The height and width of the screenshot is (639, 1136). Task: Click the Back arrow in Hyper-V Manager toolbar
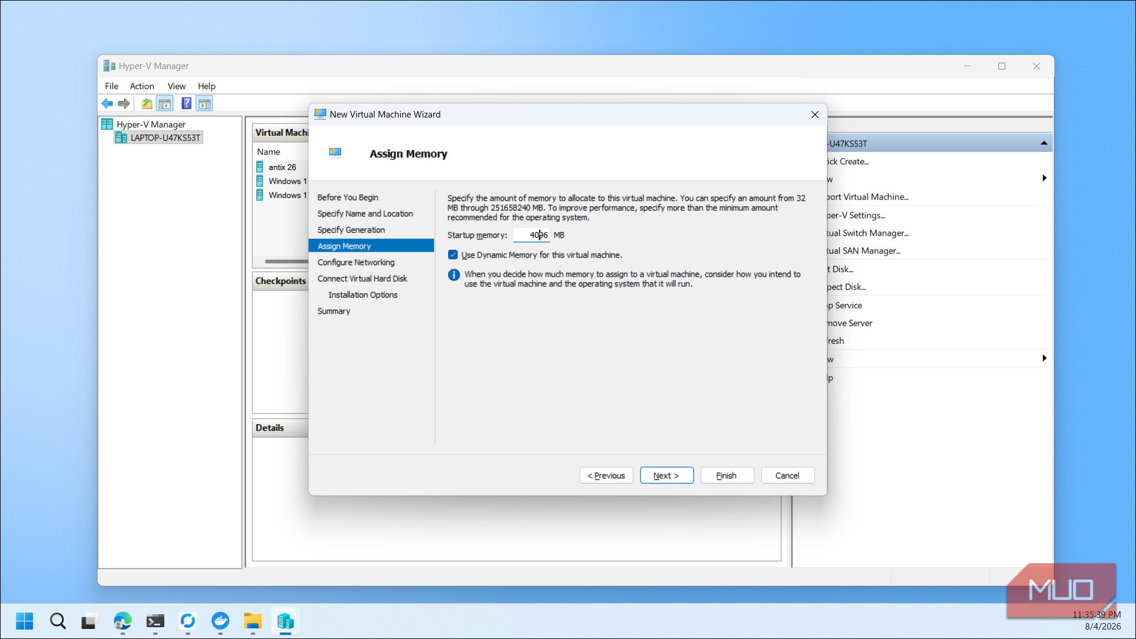click(107, 104)
